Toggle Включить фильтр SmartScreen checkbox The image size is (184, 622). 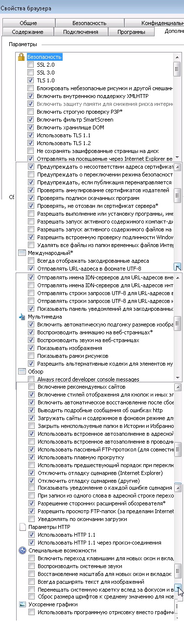pos(31,120)
